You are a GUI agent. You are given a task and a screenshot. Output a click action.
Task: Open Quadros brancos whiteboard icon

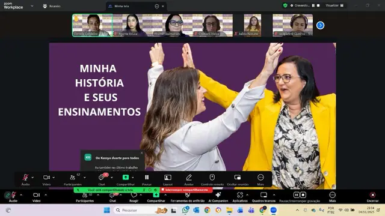[263, 195]
